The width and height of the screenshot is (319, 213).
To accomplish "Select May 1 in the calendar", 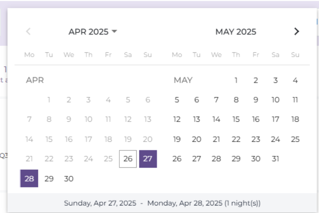I will pyautogui.click(x=236, y=81).
